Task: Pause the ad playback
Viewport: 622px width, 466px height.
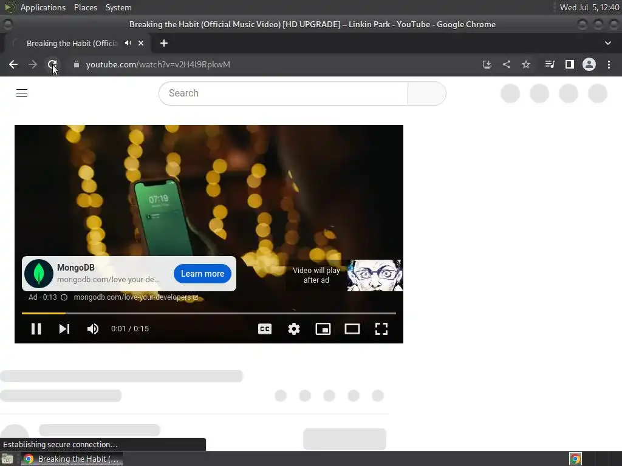Action: pos(36,329)
